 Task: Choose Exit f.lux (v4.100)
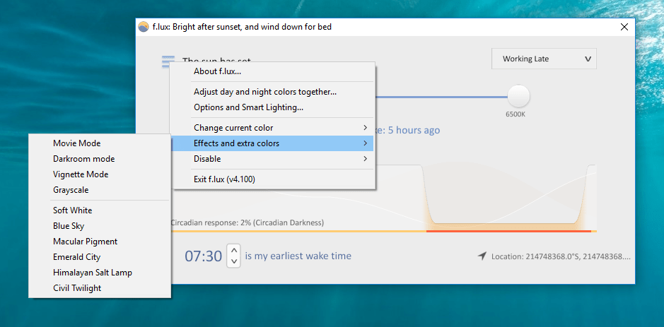coord(272,179)
